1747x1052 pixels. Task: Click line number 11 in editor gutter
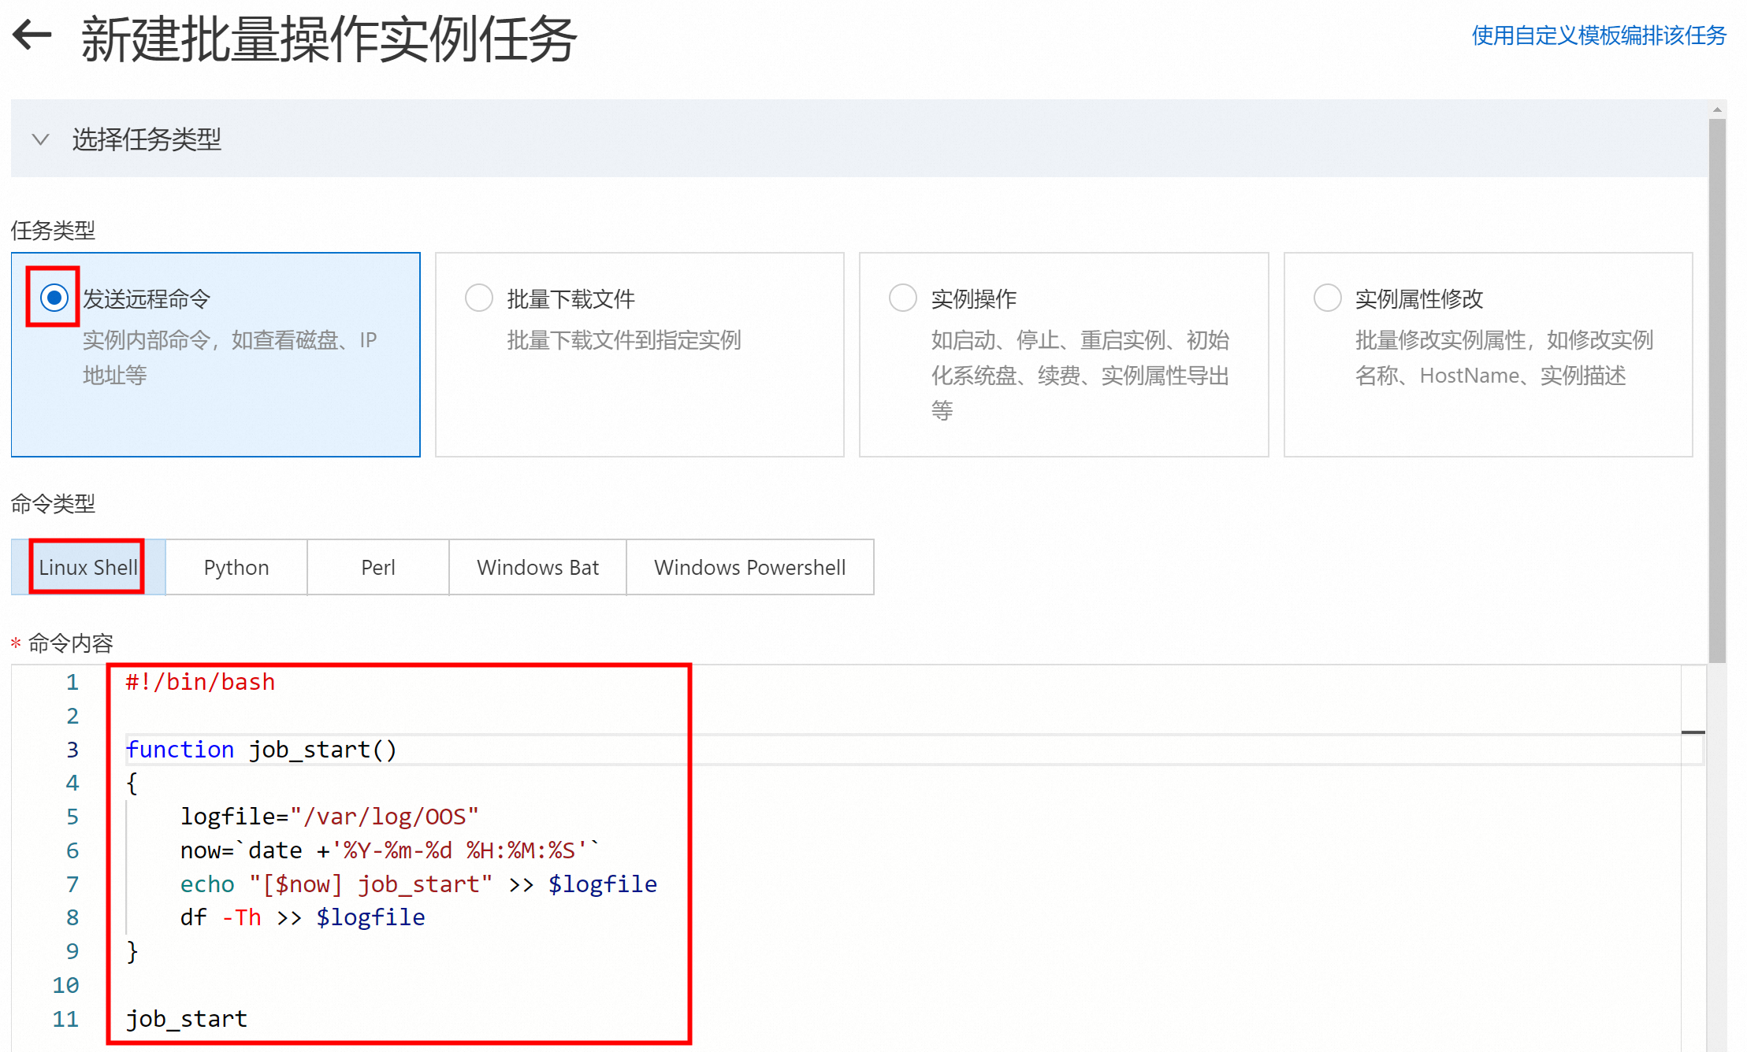(66, 1019)
